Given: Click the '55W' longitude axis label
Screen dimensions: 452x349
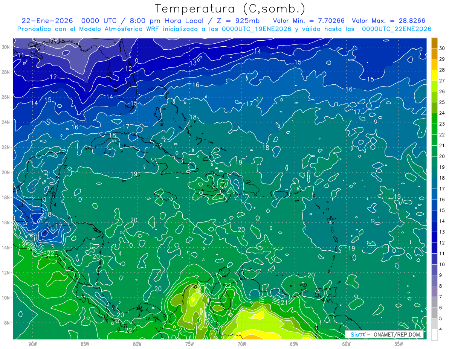Looking at the screenshot, I should [x=399, y=344].
